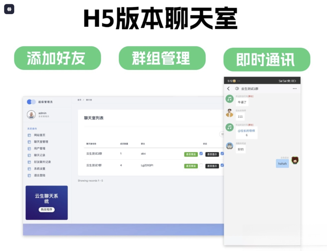Click the 好友聊天记录 sidebar icon
This screenshot has width=327, height=251.
click(29, 162)
